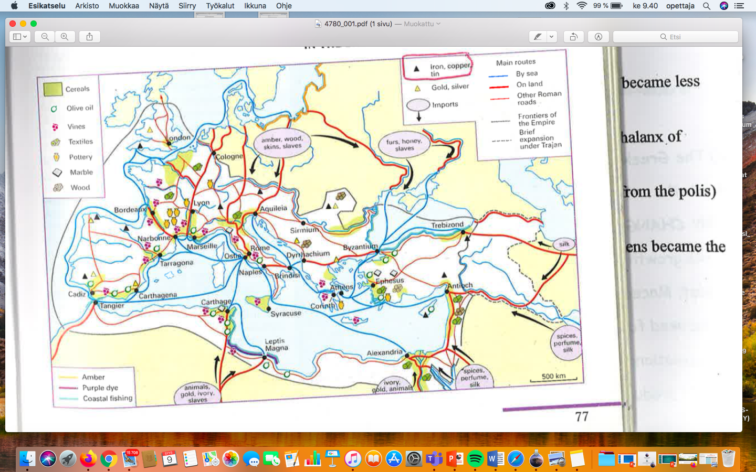Viewport: 756px width, 472px height.
Task: Click the opettaja user name in menu bar
Action: coord(680,6)
